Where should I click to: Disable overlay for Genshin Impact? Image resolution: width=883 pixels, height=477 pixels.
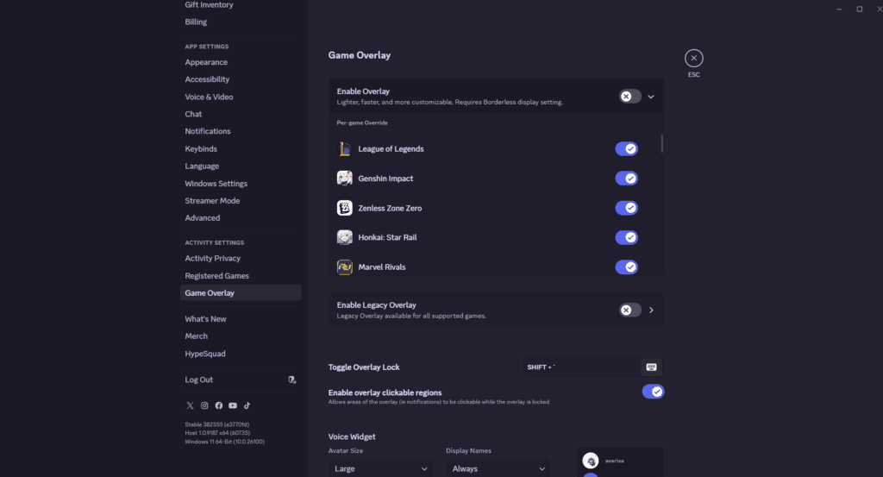pyautogui.click(x=626, y=179)
